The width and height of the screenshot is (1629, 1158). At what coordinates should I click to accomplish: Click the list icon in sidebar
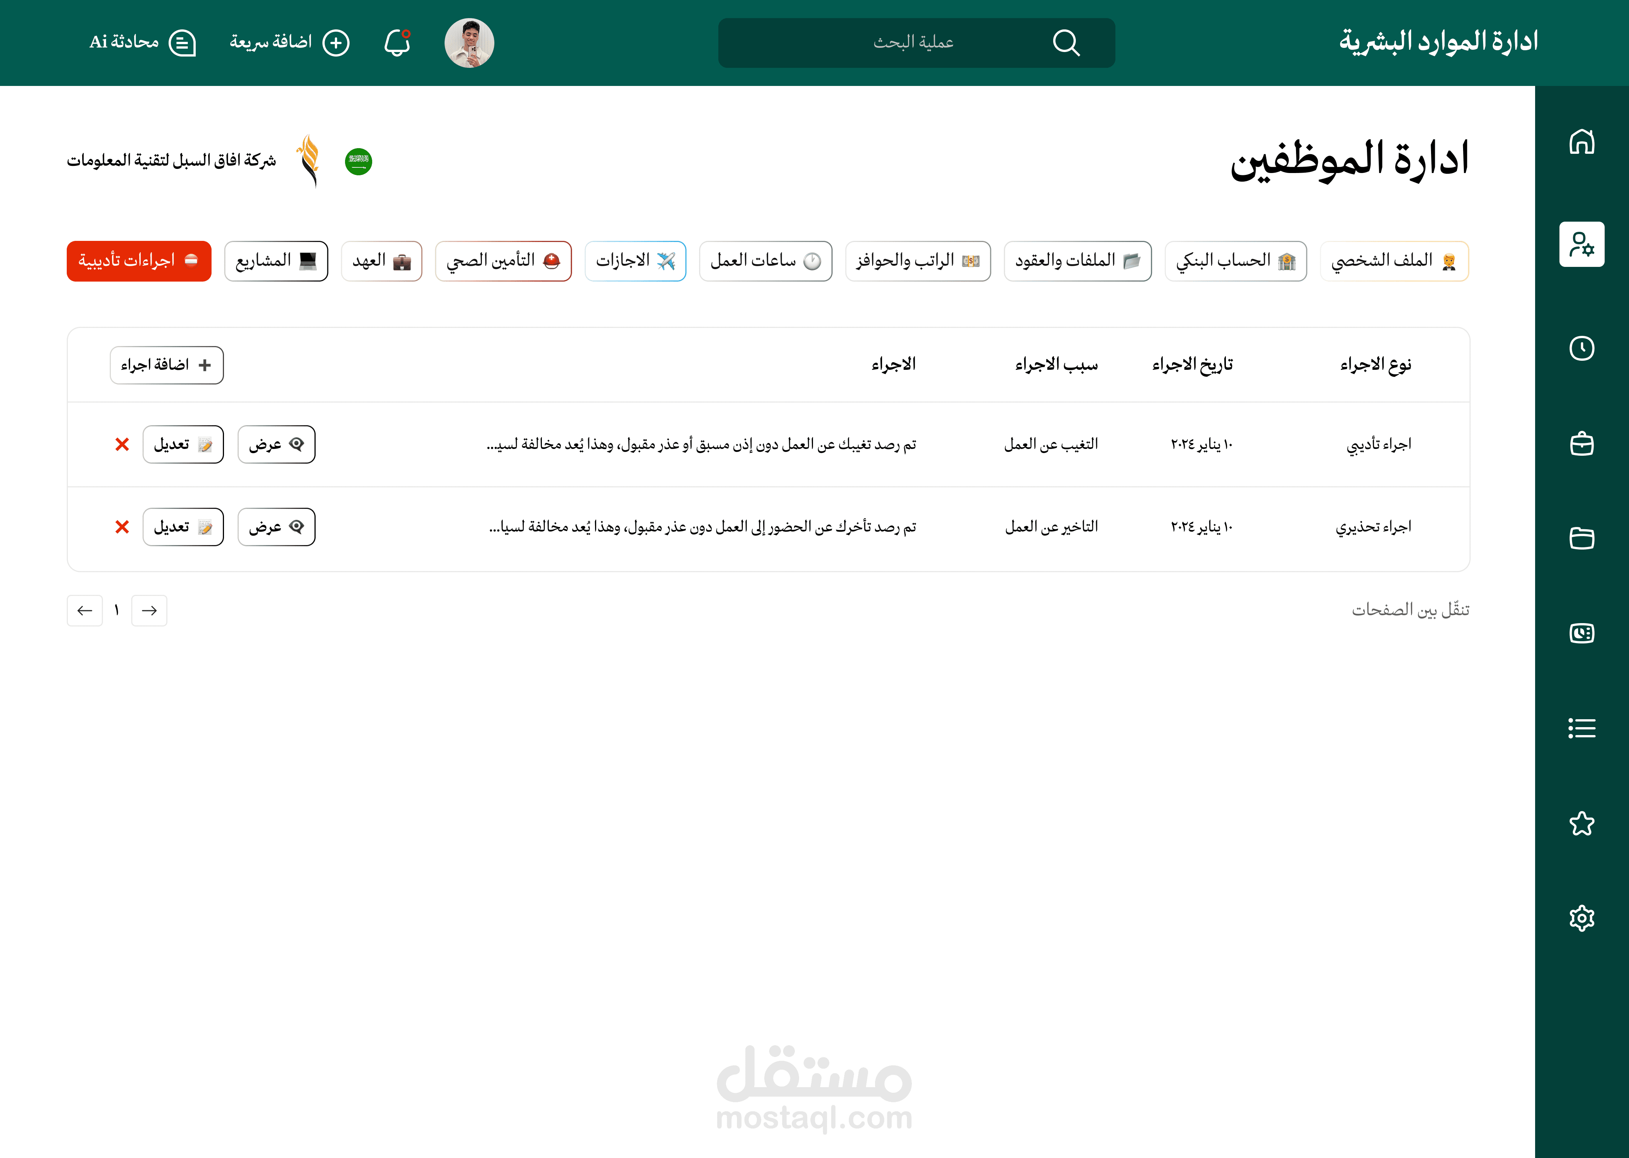pyautogui.click(x=1581, y=728)
